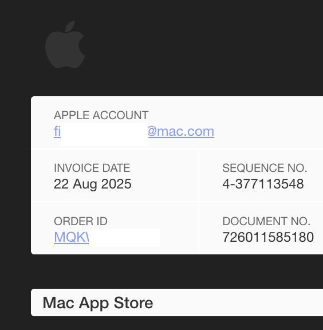
Task: Select the sequence number 4-377113548
Action: coord(263,184)
